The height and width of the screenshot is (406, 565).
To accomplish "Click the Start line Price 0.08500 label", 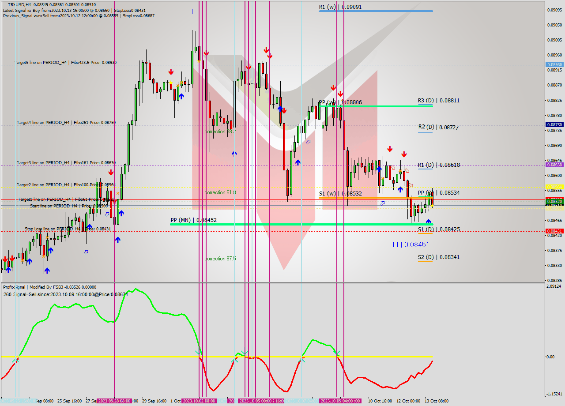I will 69,206.
